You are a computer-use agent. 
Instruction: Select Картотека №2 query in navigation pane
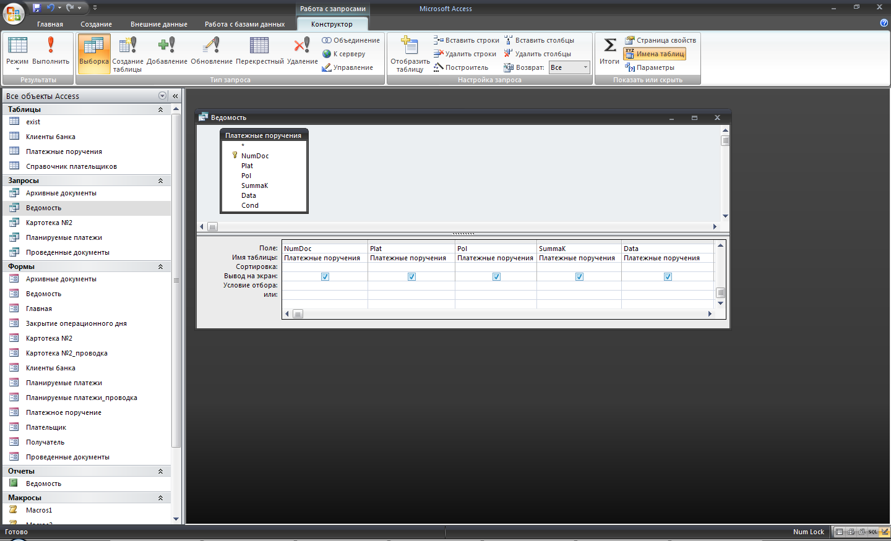pyautogui.click(x=87, y=223)
